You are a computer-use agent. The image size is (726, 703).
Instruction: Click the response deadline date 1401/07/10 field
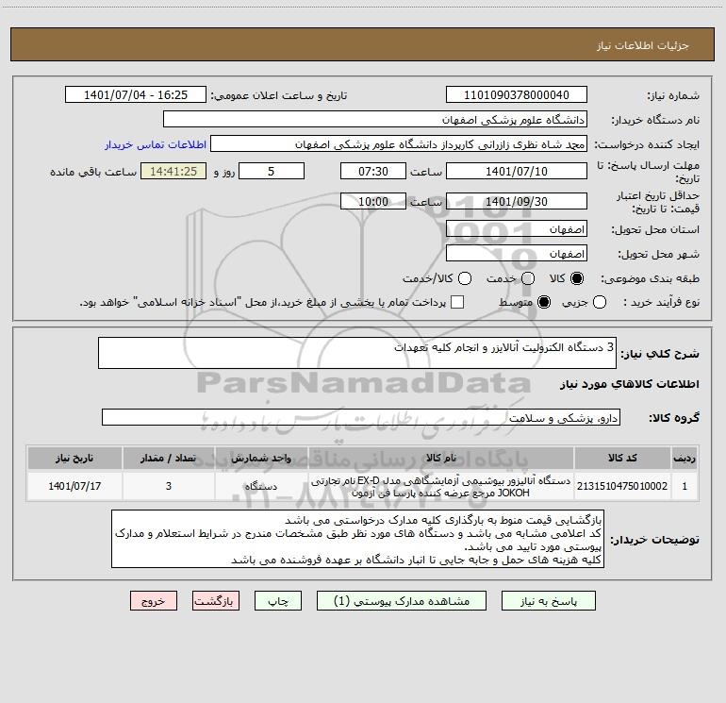pos(517,172)
